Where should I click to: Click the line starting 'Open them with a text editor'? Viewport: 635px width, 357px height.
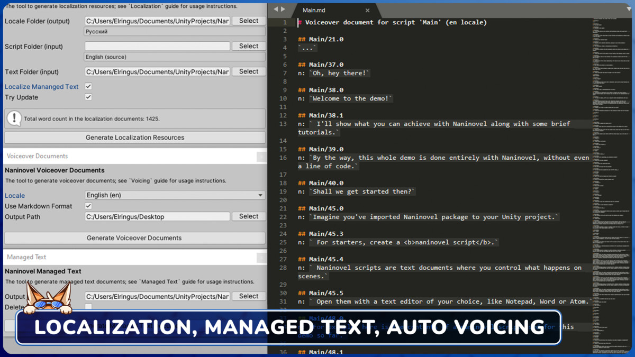tap(445, 301)
